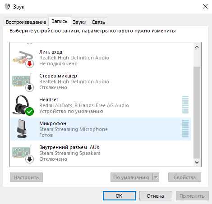
Task: Click the Звук speaker icon in title bar
Action: coord(7,6)
